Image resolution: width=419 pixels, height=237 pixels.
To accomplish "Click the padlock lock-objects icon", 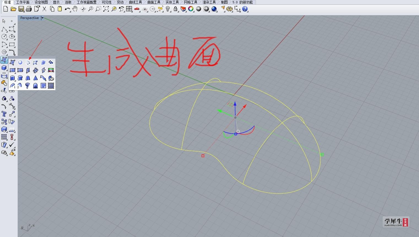I will click(x=175, y=9).
